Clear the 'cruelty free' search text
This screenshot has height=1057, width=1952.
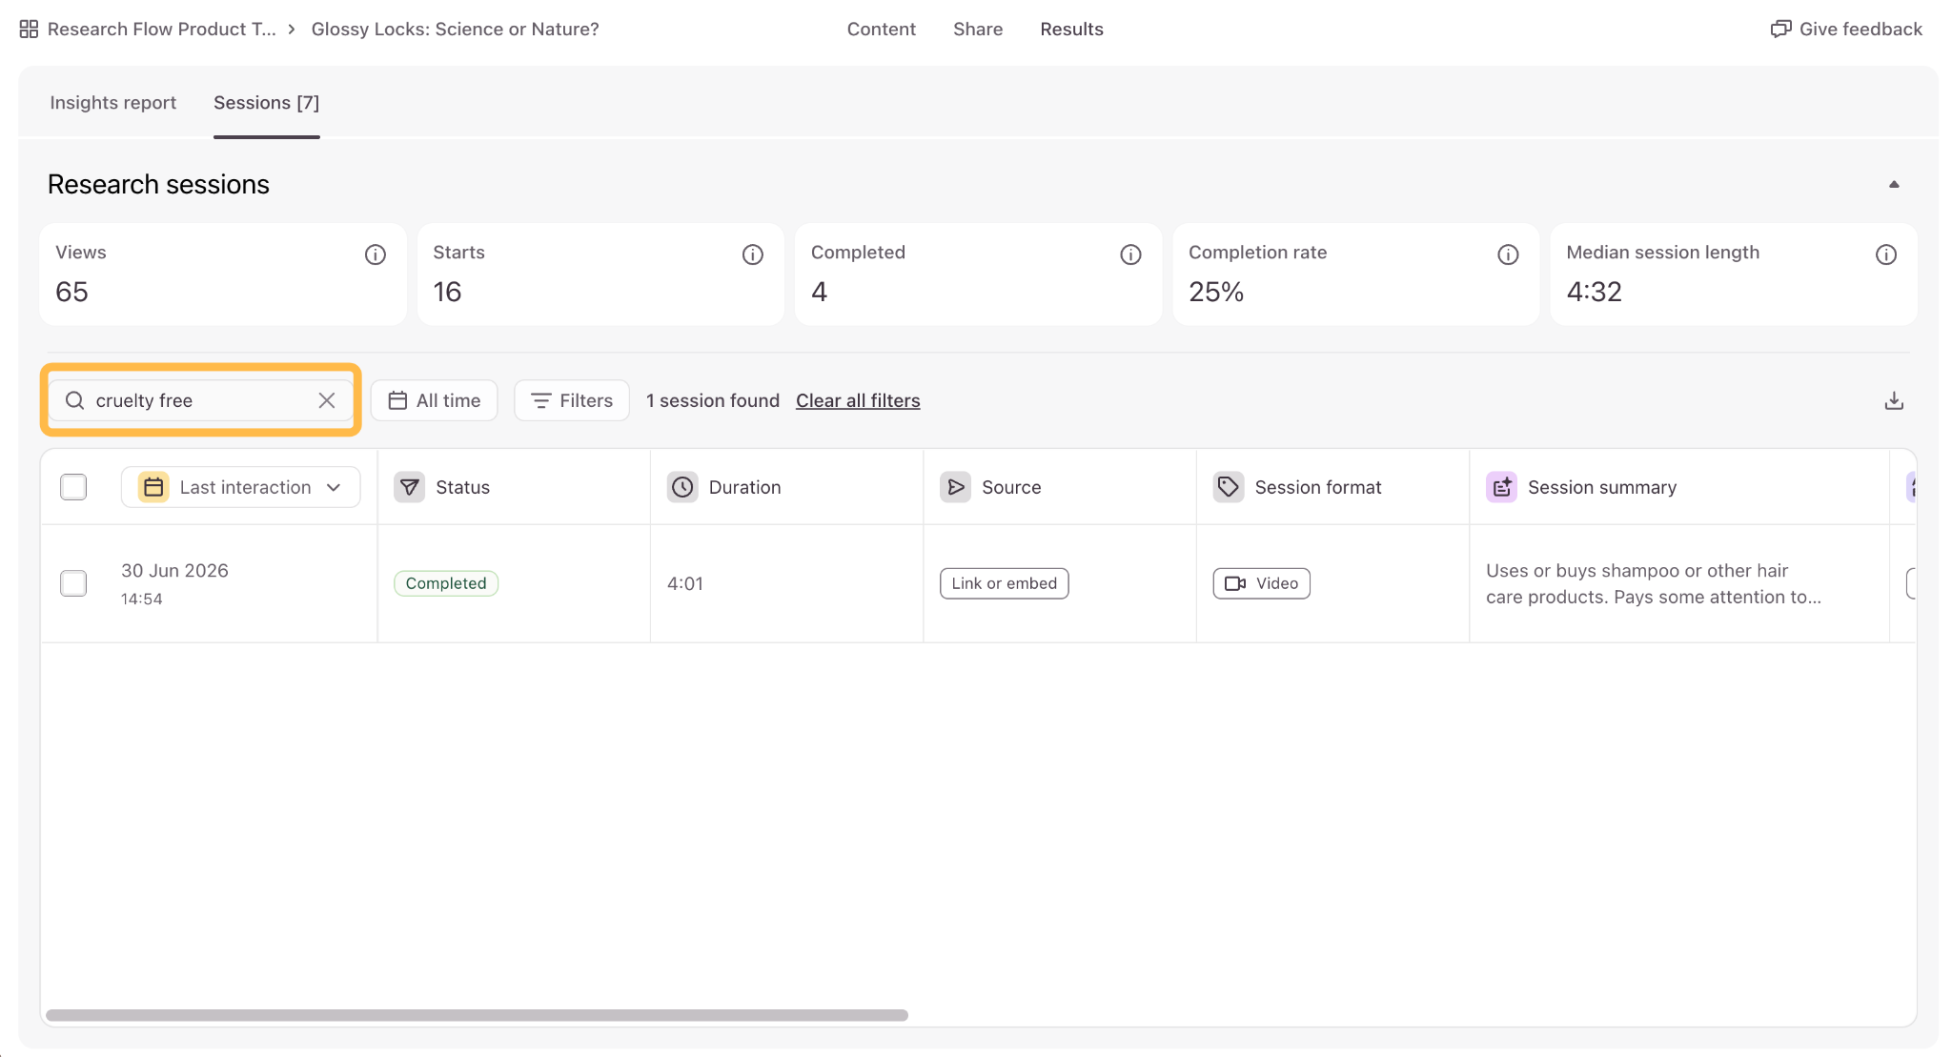[327, 400]
